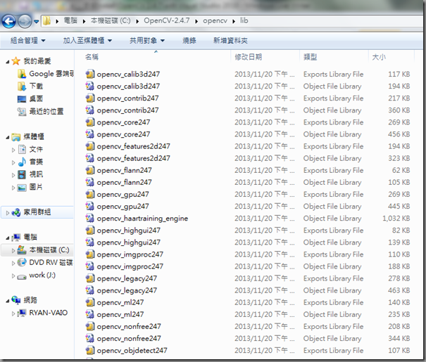Select the OpenCV-2.4.7 breadcrumb
Screen dimensions: 426x362
click(x=167, y=20)
